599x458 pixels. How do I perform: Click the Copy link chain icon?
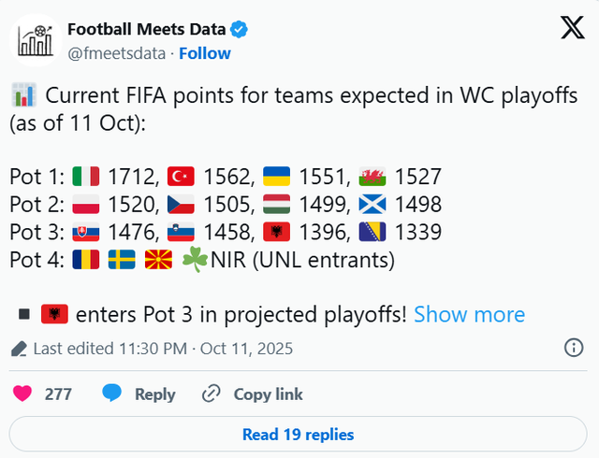(x=212, y=394)
